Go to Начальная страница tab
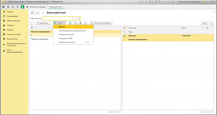217x115 pixels. (x=36, y=7)
